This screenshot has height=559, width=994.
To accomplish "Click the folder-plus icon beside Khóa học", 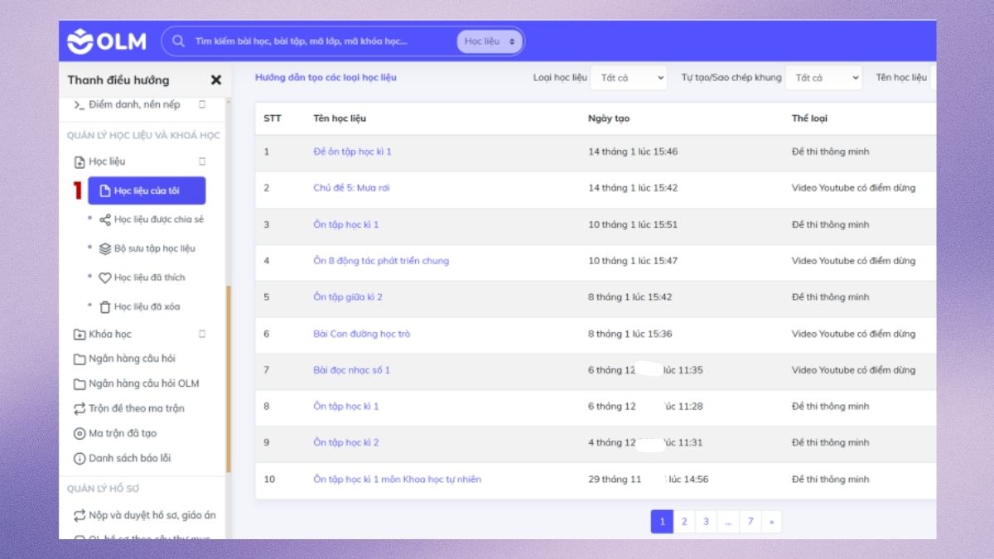I will [80, 335].
